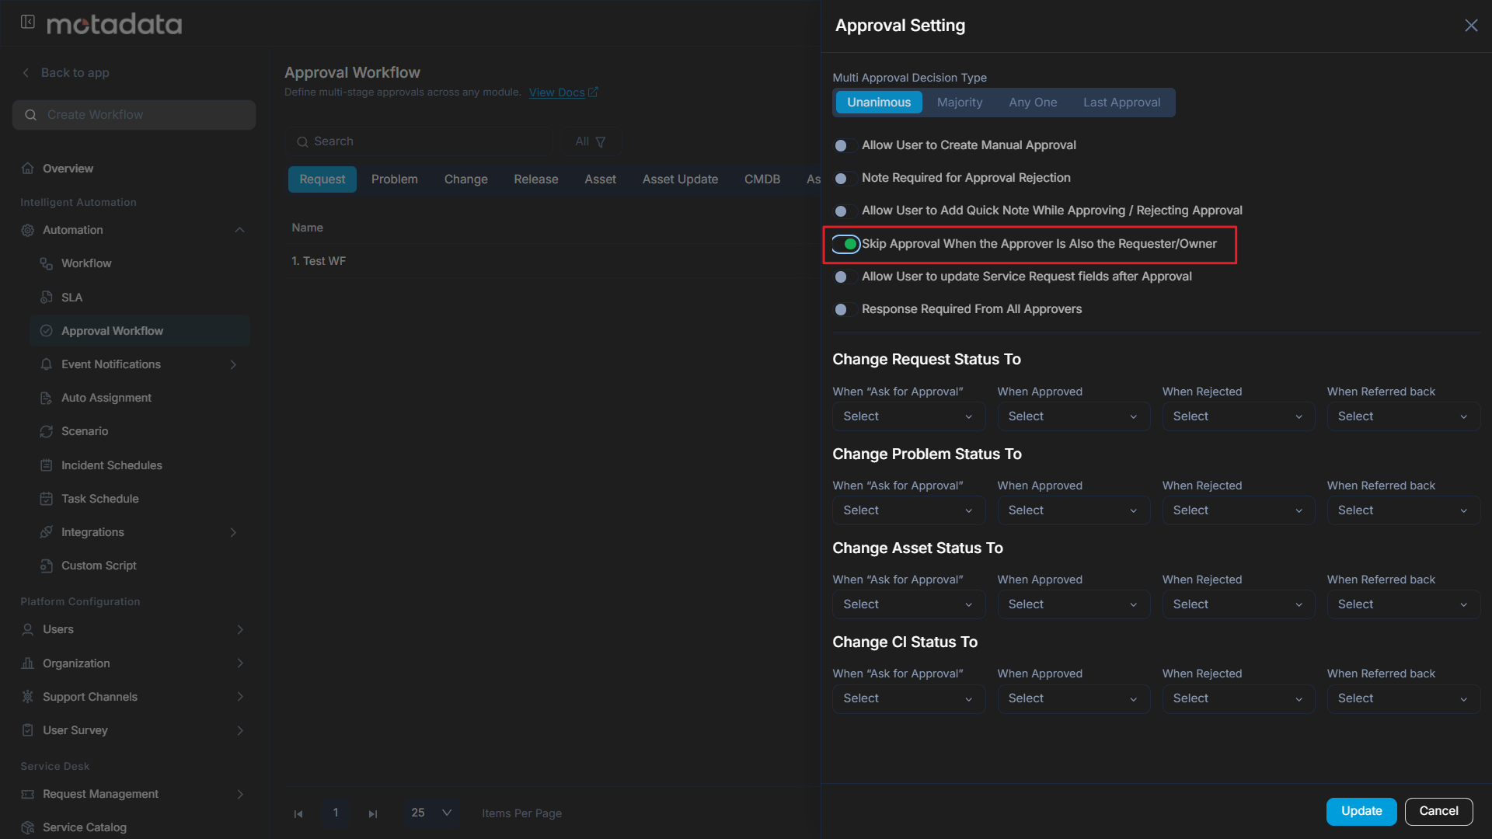This screenshot has height=839, width=1492.
Task: Open the items per page selector
Action: click(431, 813)
